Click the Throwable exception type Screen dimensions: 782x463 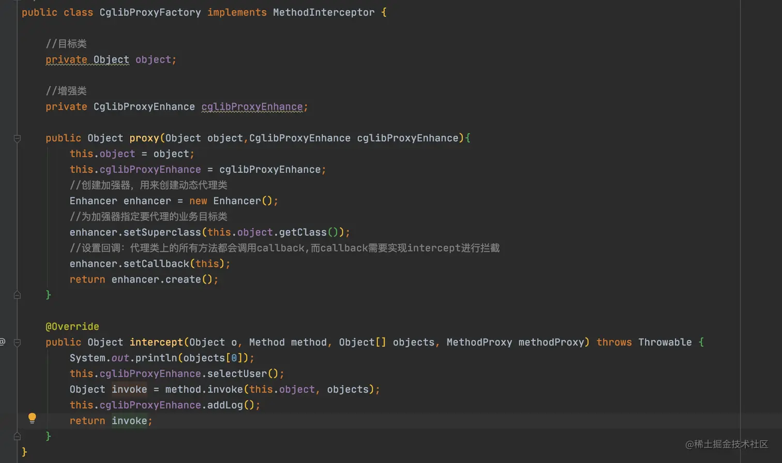click(x=665, y=342)
